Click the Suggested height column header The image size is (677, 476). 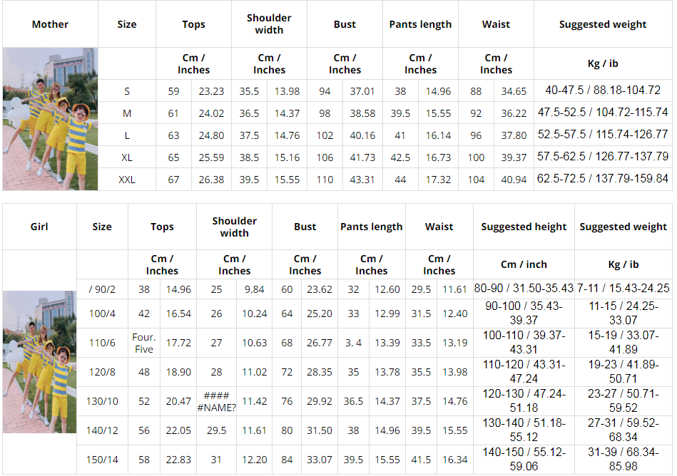coord(524,227)
